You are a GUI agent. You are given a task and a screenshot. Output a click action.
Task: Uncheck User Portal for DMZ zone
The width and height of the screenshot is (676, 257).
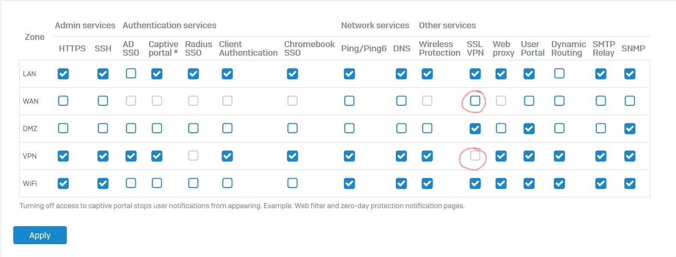point(529,128)
